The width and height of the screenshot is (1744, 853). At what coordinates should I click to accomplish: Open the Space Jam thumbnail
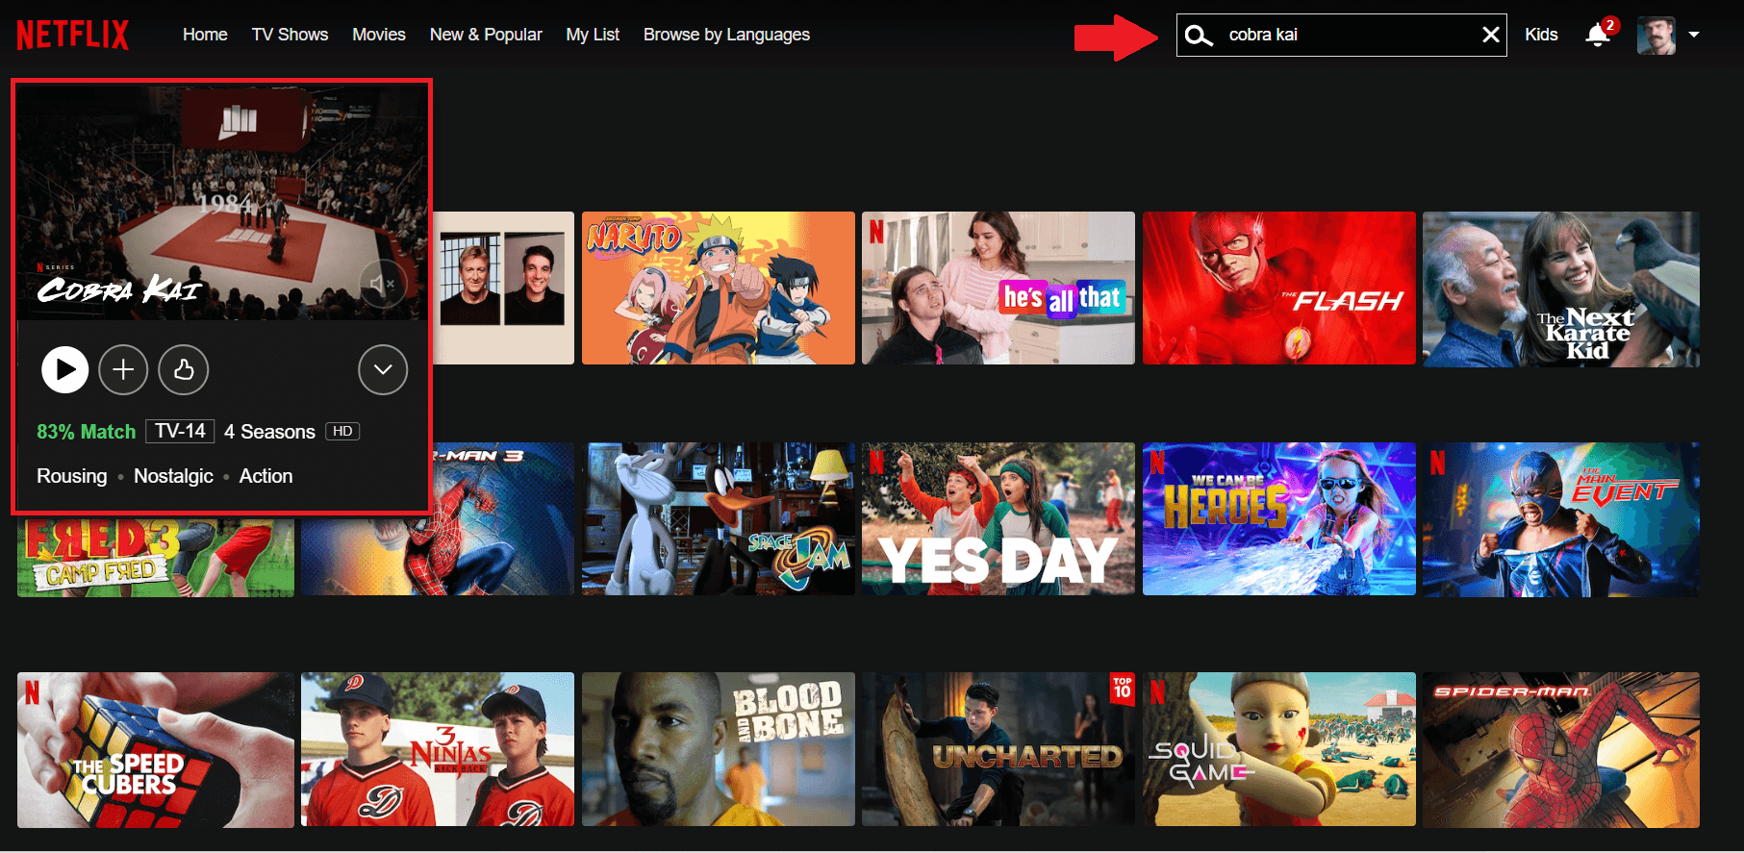(x=718, y=519)
